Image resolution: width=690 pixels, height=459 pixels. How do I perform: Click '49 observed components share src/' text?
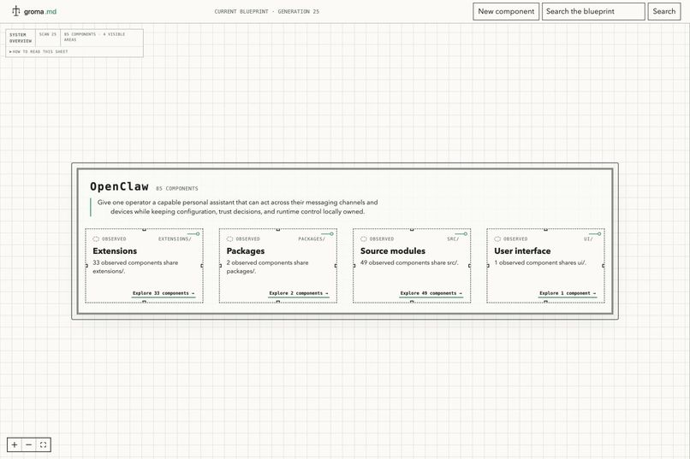click(x=409, y=262)
